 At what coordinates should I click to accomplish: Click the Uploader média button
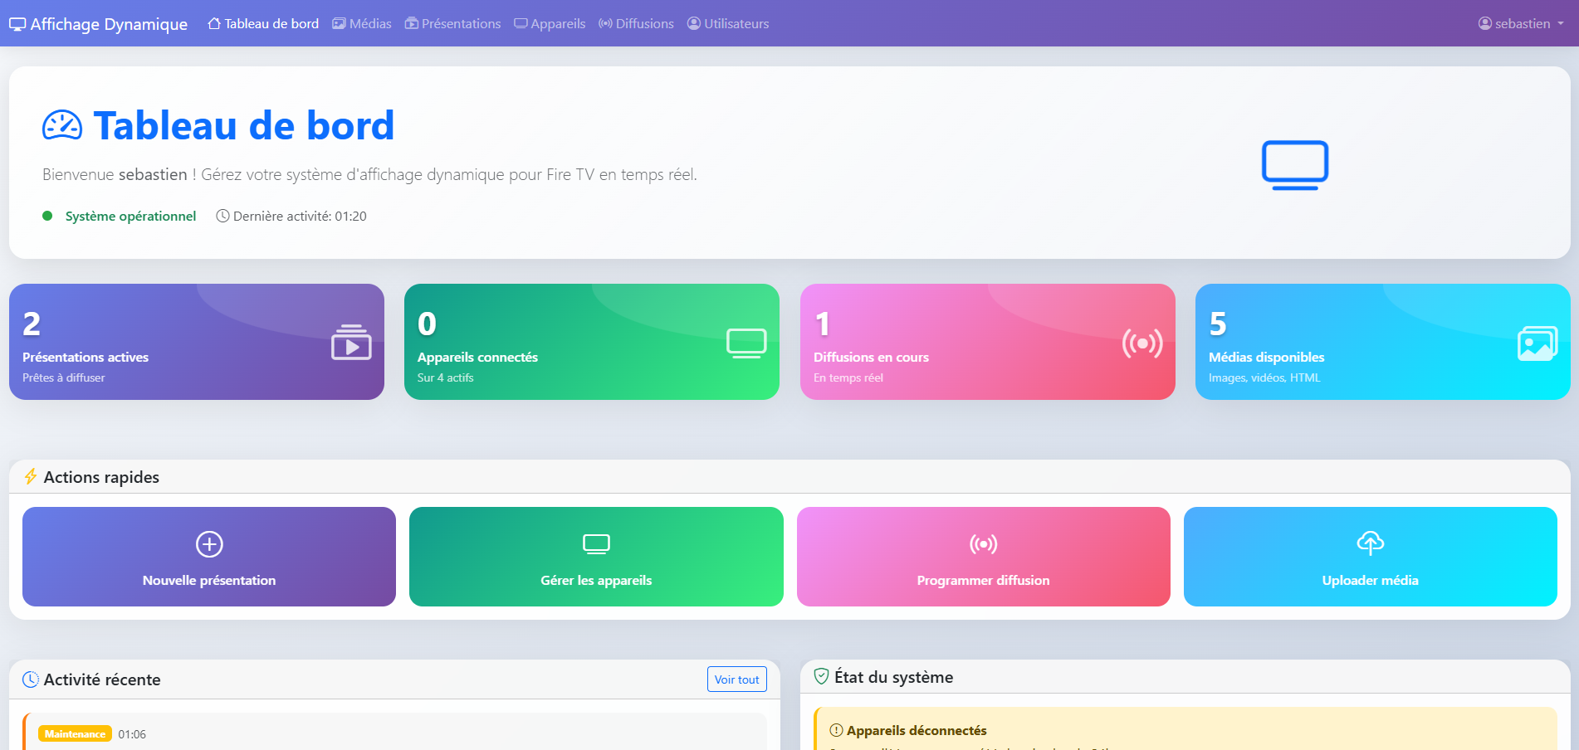[1370, 557]
